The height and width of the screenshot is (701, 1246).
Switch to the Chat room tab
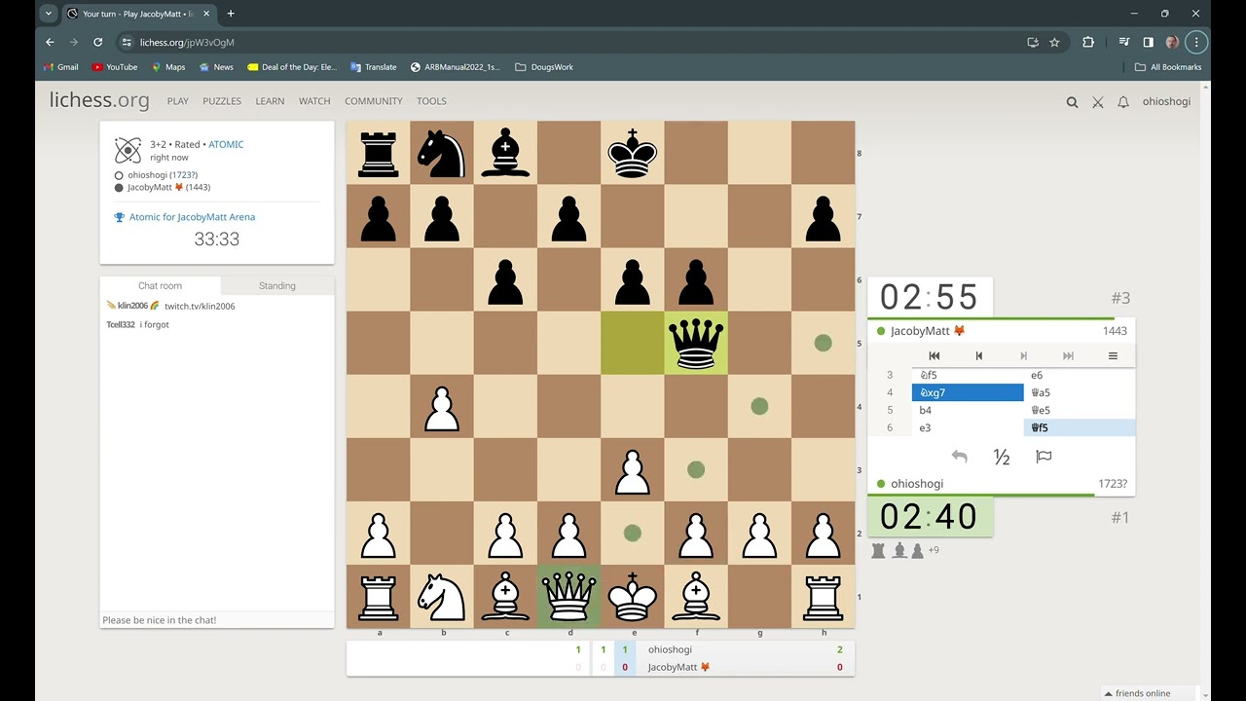(161, 285)
